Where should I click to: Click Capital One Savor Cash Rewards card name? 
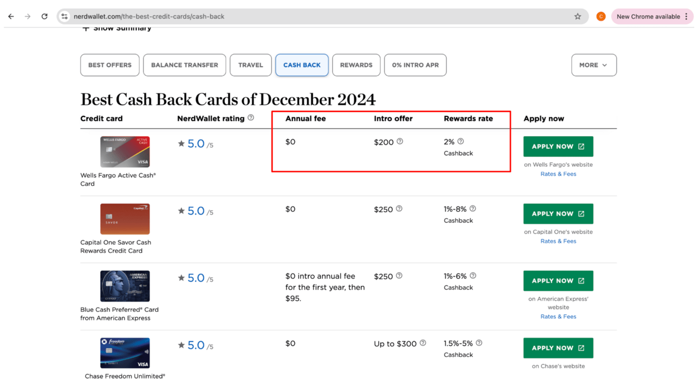pos(116,246)
